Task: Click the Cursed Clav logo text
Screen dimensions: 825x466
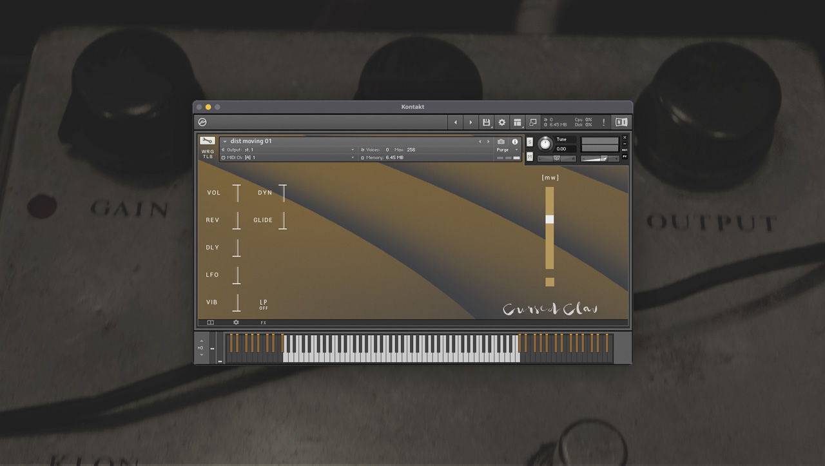Action: click(x=550, y=309)
